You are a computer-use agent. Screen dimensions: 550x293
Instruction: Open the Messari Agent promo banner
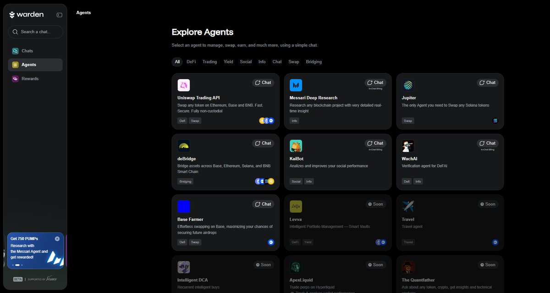(35, 251)
